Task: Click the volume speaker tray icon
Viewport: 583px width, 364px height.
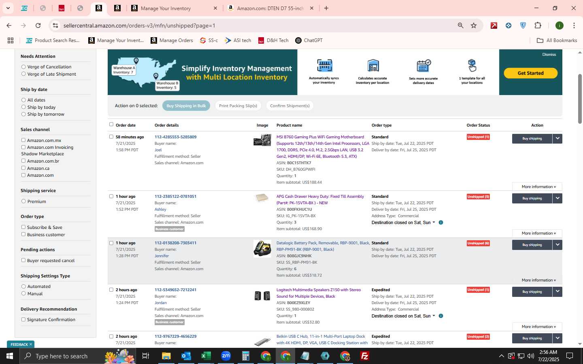Action: [x=531, y=356]
